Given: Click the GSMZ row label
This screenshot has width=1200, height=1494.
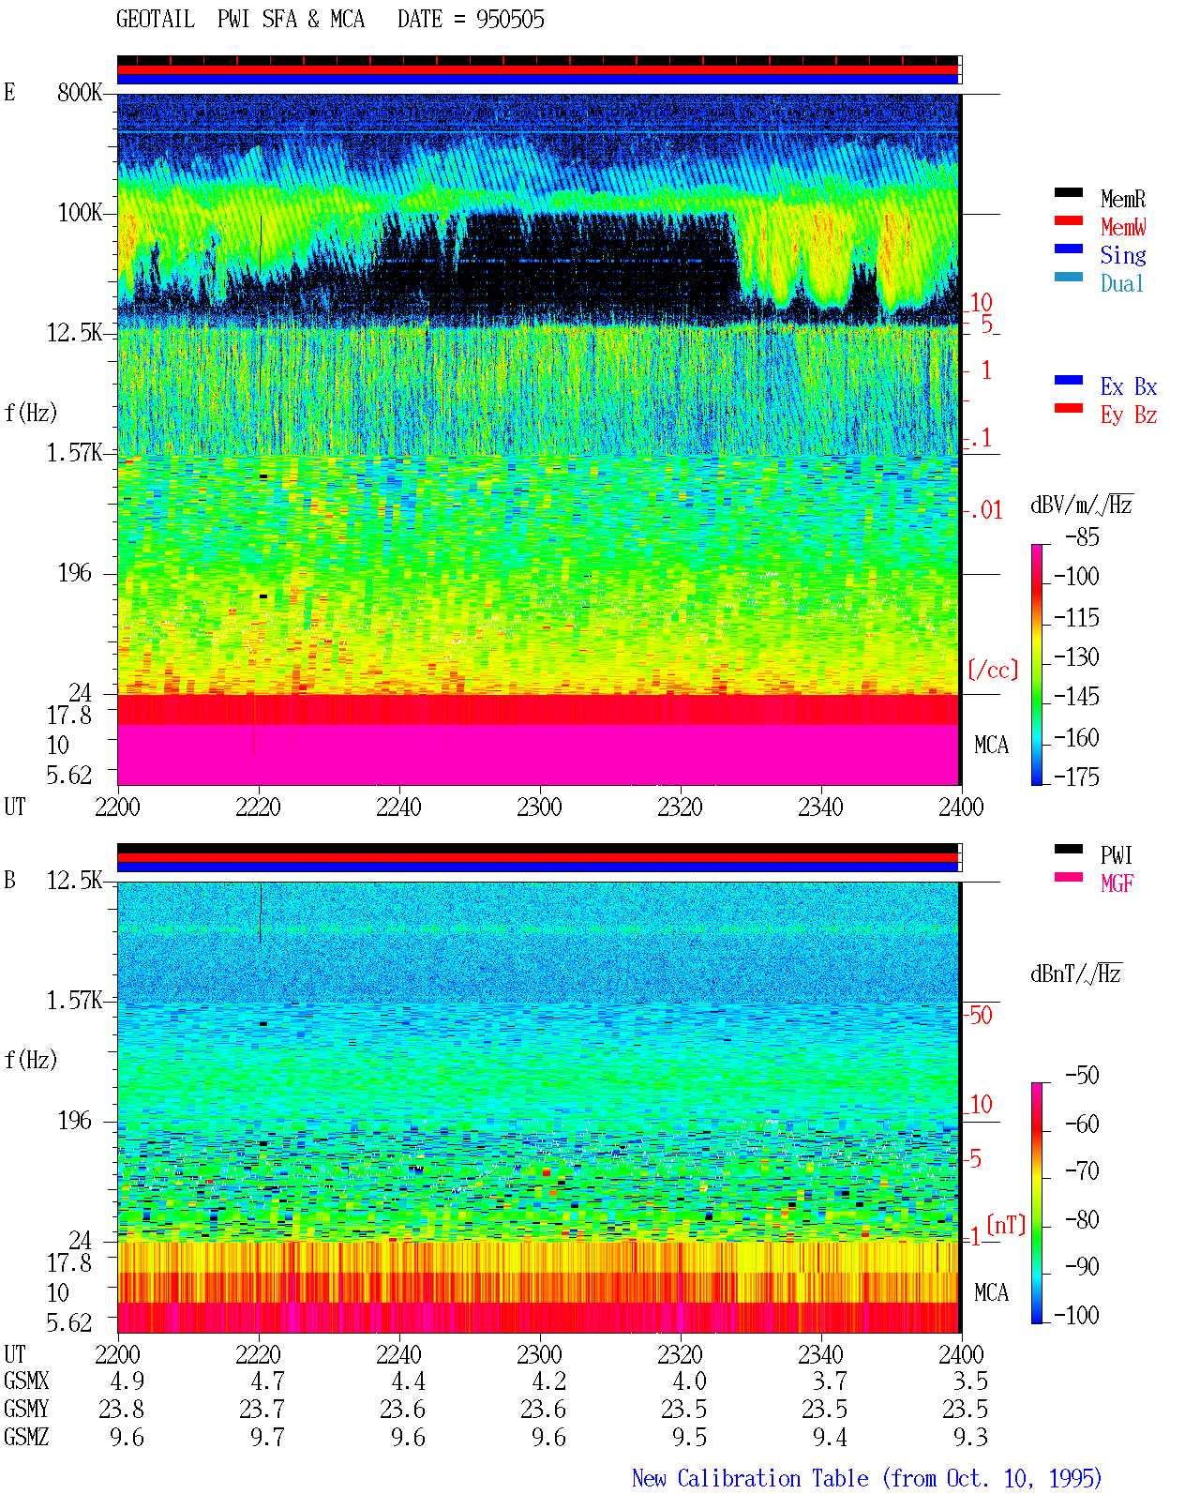Looking at the screenshot, I should [x=26, y=1437].
